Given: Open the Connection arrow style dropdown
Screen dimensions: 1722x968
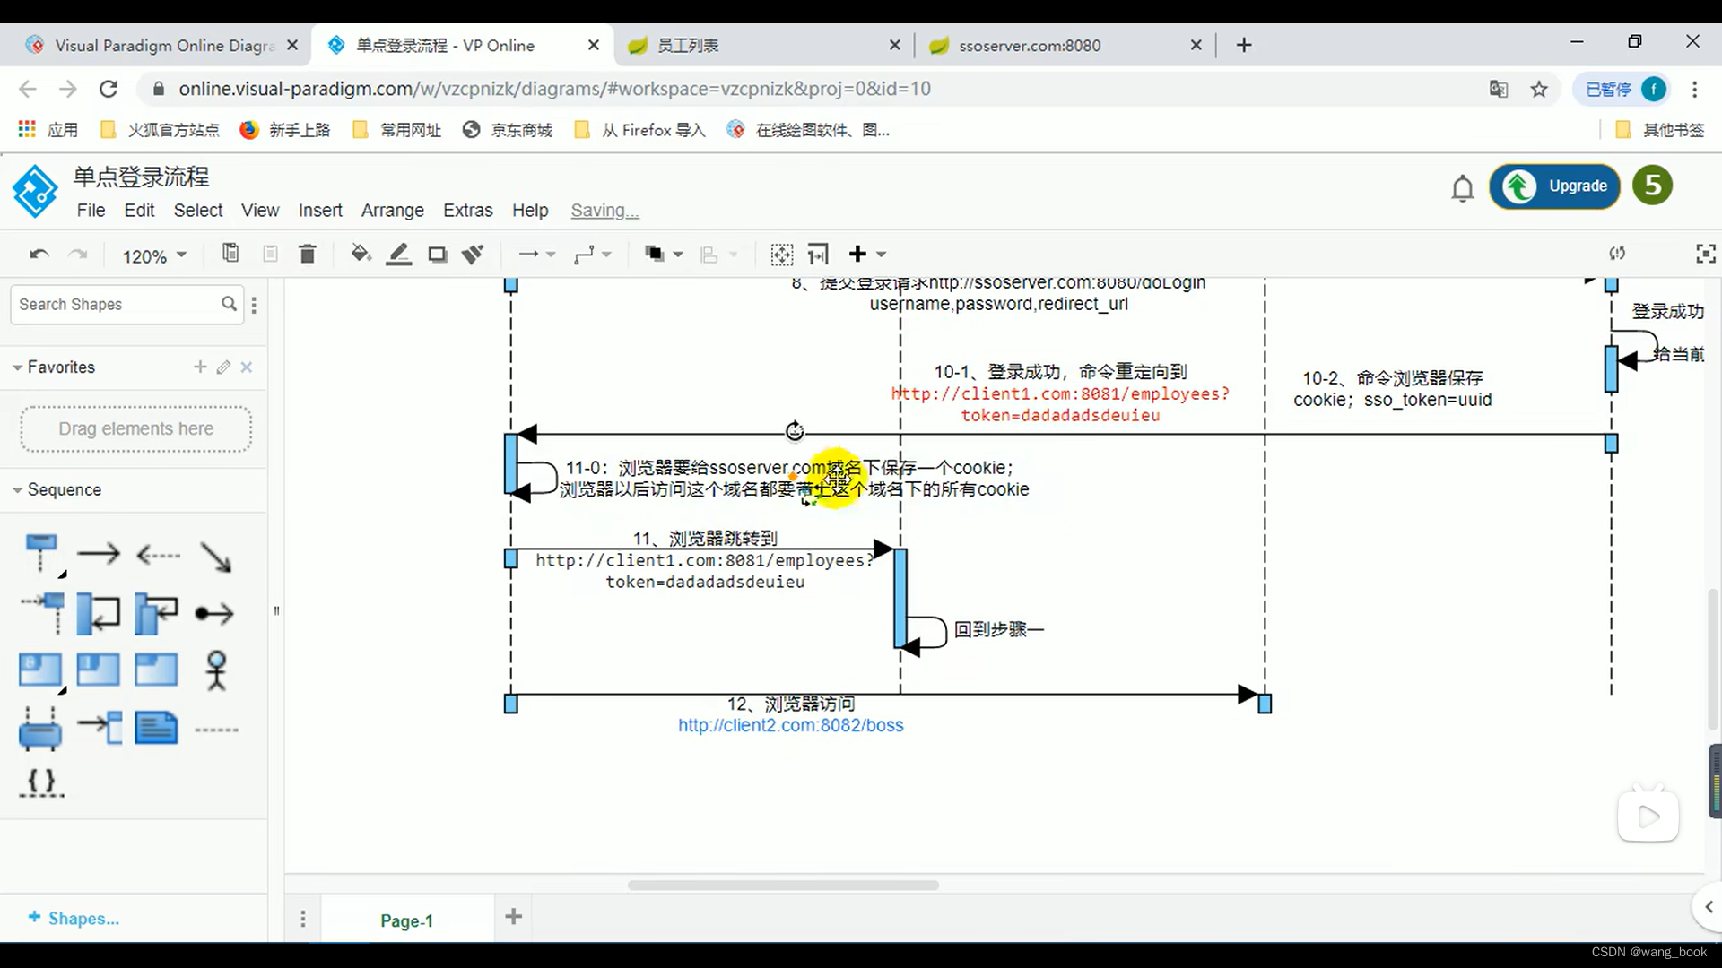Looking at the screenshot, I should pos(536,255).
